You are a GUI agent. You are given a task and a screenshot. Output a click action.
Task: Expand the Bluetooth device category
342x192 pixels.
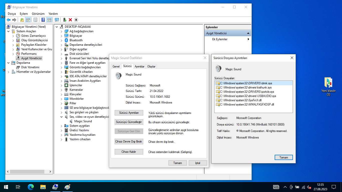62,40
